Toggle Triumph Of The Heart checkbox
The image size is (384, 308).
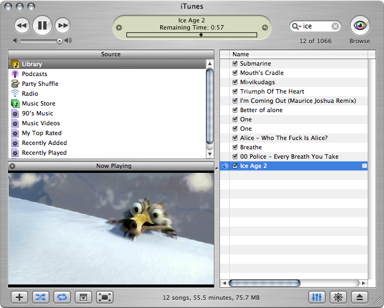[235, 91]
